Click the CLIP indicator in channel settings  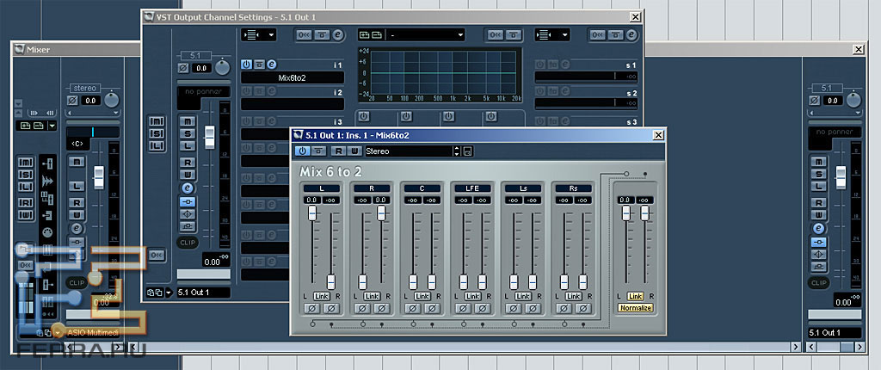pos(187,243)
